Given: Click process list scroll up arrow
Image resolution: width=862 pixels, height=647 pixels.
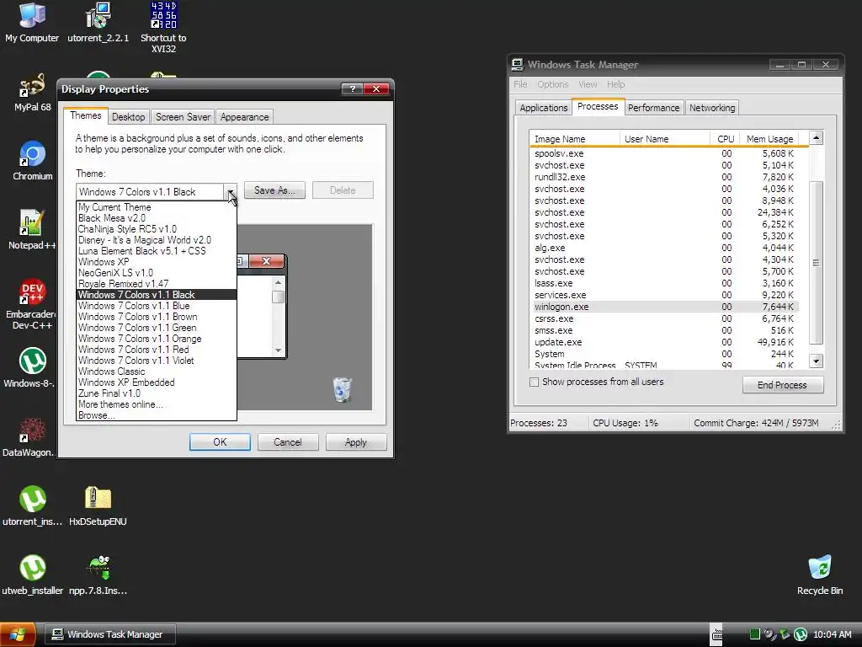Looking at the screenshot, I should [817, 138].
